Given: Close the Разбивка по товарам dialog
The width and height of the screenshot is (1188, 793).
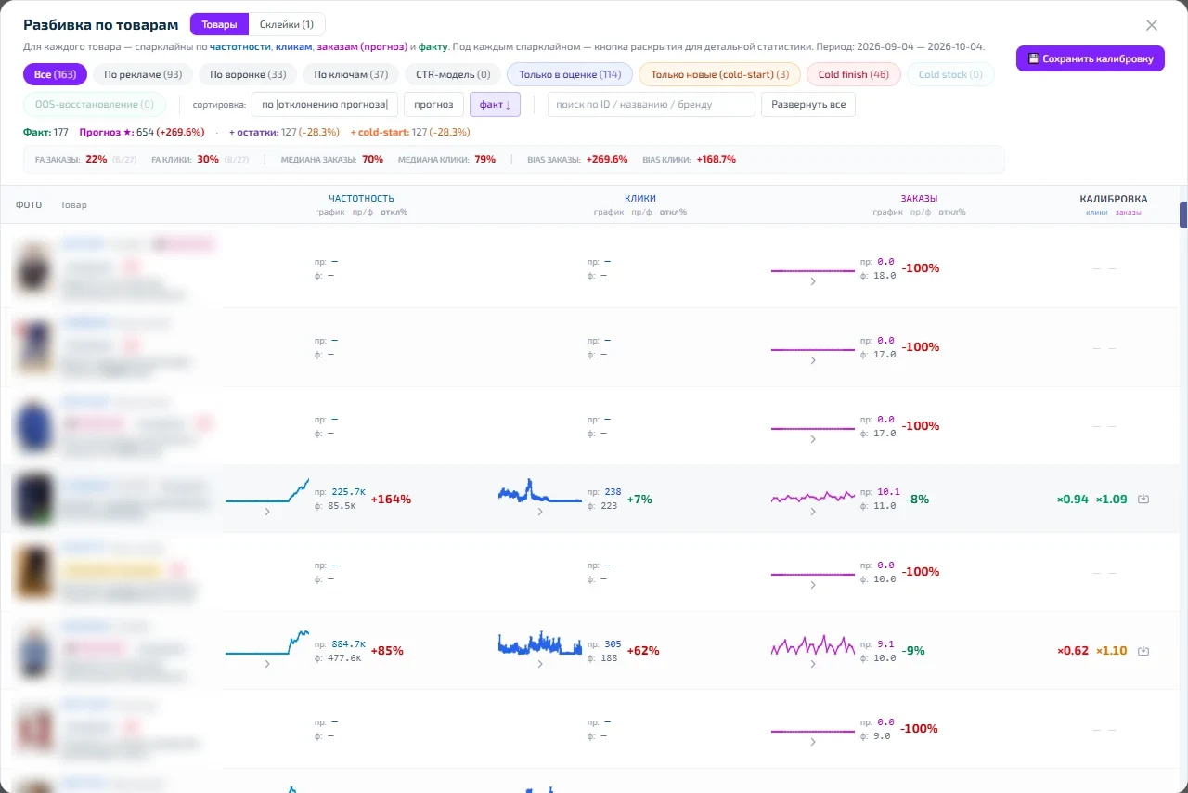Looking at the screenshot, I should pyautogui.click(x=1152, y=25).
